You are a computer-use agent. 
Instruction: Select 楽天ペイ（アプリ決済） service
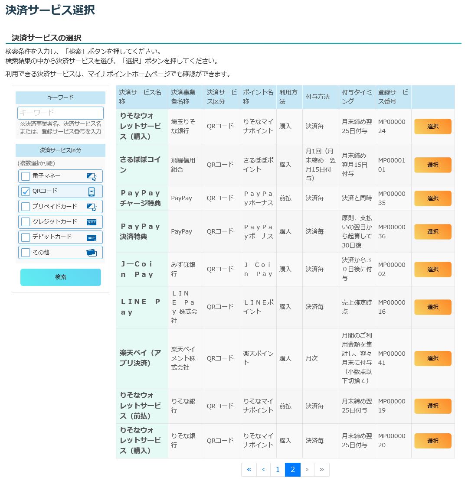click(x=432, y=358)
